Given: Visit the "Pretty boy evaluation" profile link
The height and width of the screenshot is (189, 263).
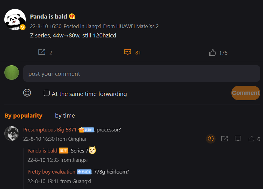Looking at the screenshot, I should pyautogui.click(x=51, y=172).
